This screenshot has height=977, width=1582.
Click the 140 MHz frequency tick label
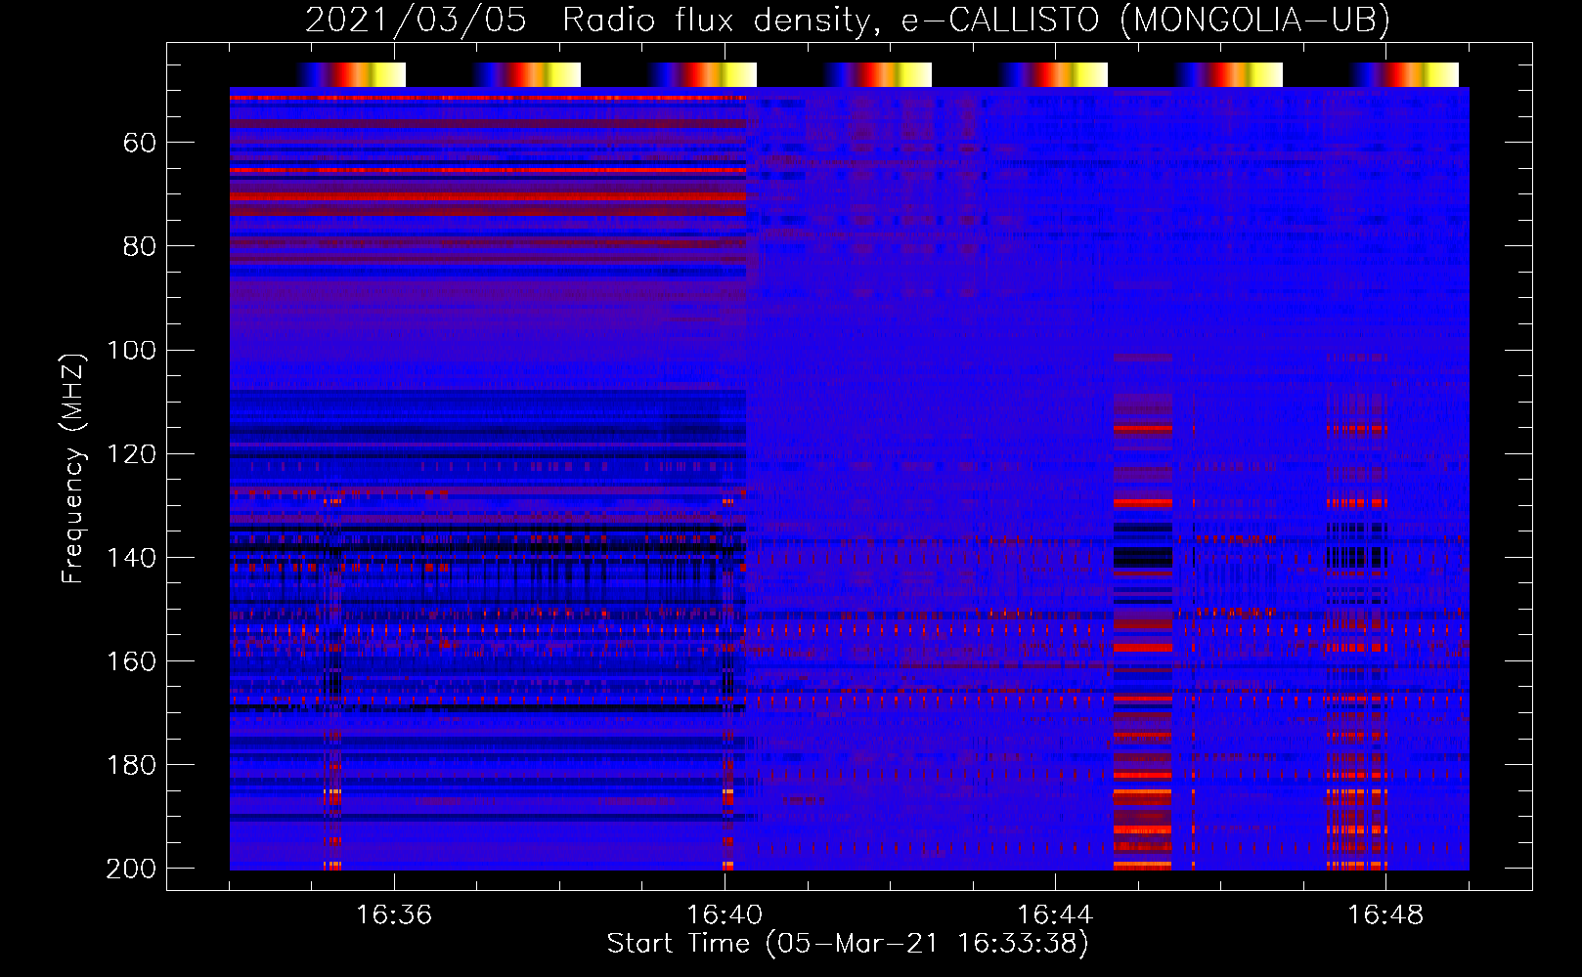pos(131,558)
